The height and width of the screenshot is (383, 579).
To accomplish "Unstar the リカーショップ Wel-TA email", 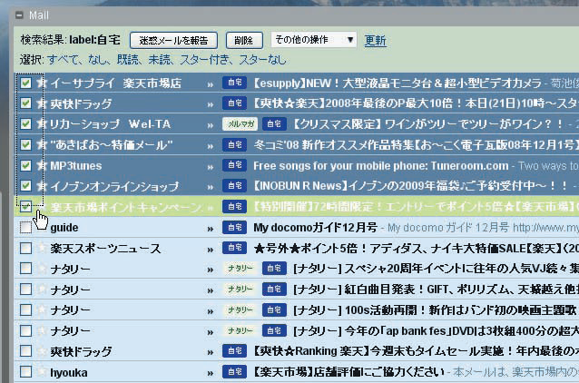I will 41,124.
